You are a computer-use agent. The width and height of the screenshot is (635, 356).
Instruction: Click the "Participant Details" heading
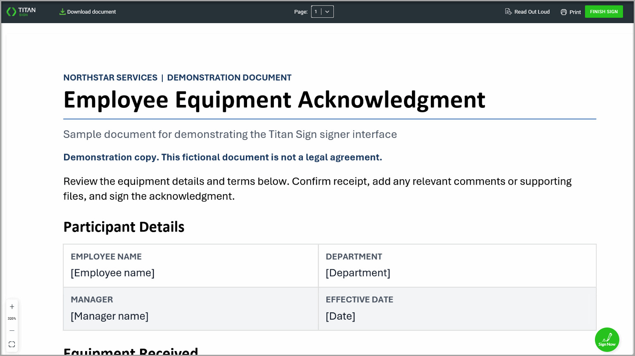click(124, 227)
